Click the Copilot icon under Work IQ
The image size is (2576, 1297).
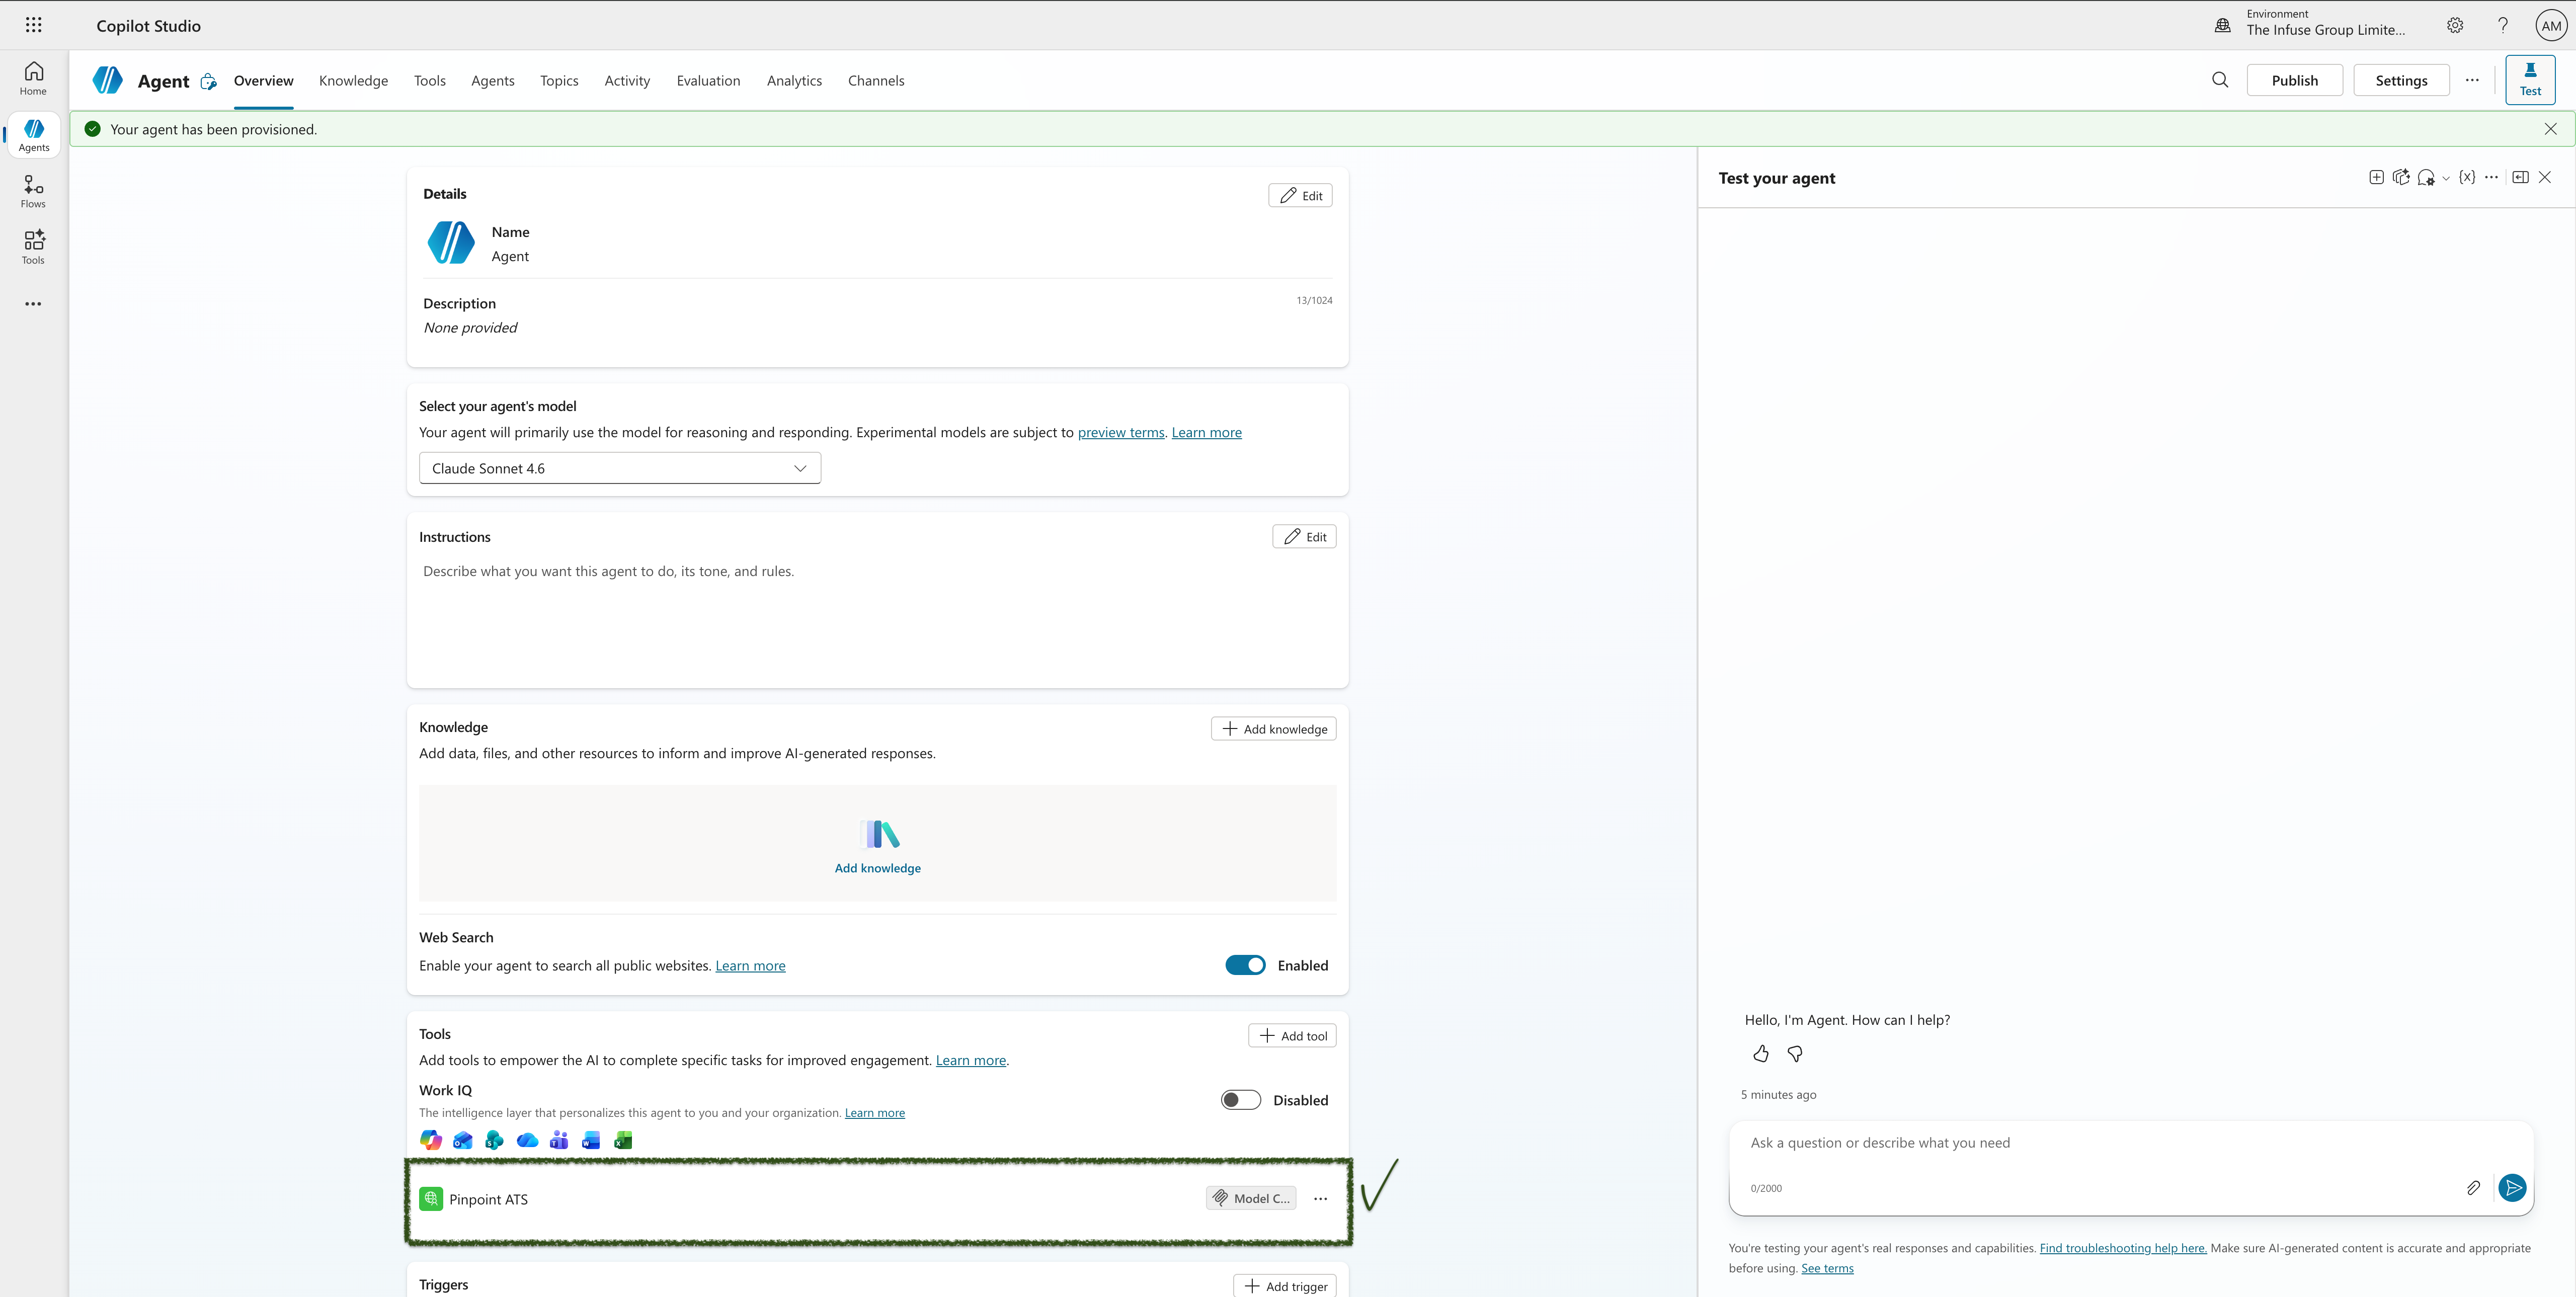pos(431,1140)
